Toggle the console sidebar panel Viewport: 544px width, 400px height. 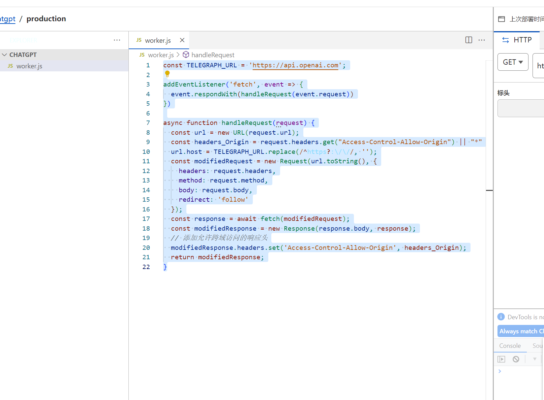[x=501, y=359]
